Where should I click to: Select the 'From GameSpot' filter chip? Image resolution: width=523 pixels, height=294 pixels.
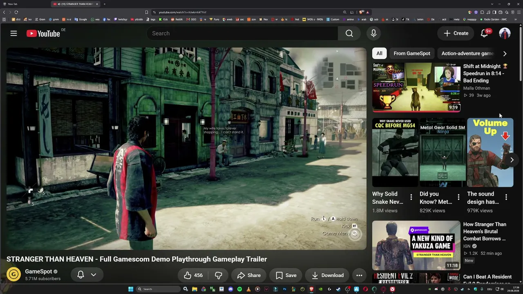coord(412,53)
